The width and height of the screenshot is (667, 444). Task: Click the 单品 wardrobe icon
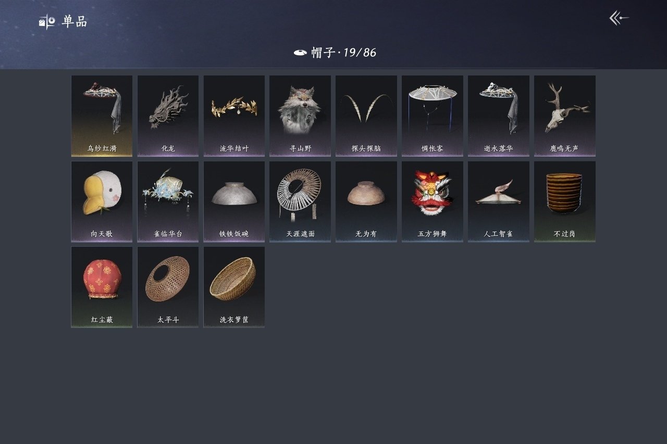click(x=47, y=22)
